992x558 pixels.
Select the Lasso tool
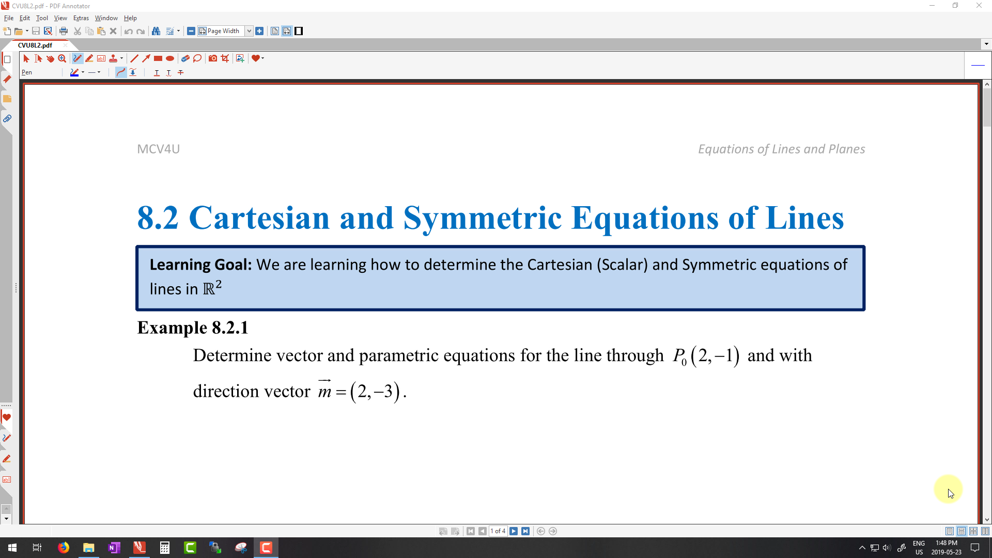point(197,58)
